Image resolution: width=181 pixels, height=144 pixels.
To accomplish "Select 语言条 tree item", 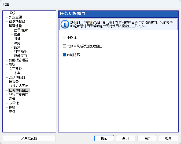I will pos(14,82).
